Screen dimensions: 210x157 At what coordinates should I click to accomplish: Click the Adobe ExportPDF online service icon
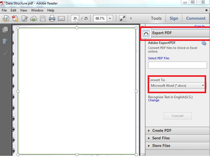(204, 43)
